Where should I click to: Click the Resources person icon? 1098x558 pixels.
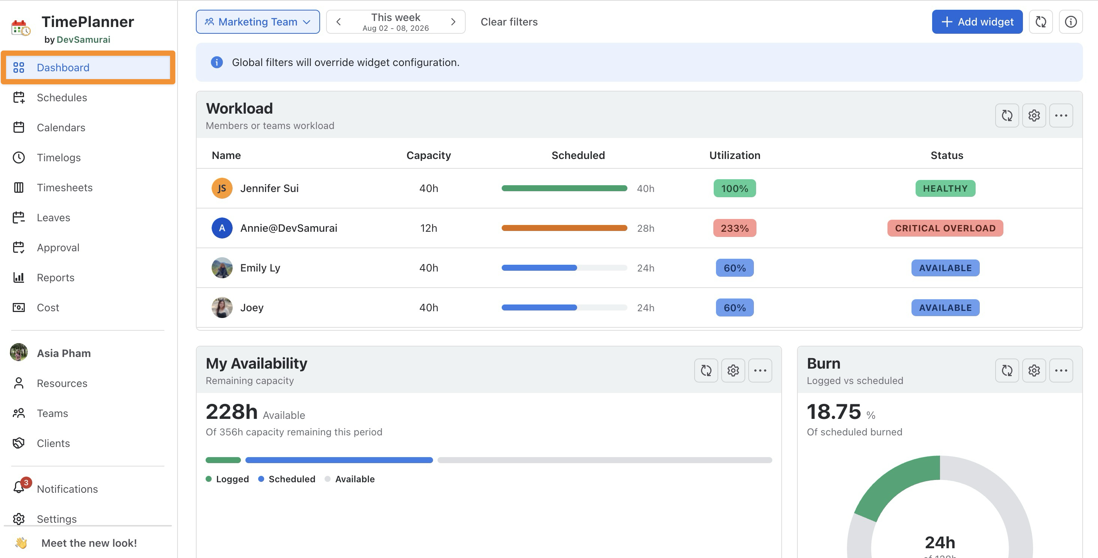point(19,383)
